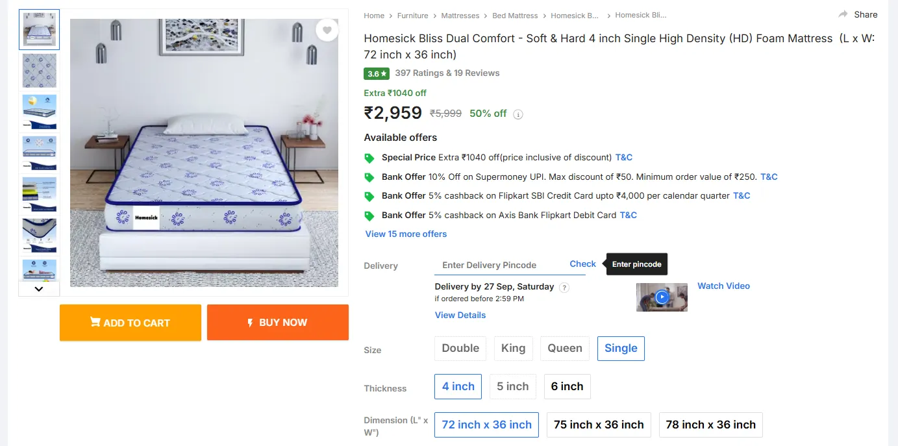Open T&C link for Special Price offer
Screen dimensions: 898x446
click(624, 157)
